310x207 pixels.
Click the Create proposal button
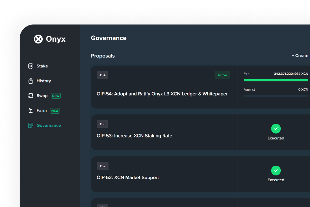point(300,56)
